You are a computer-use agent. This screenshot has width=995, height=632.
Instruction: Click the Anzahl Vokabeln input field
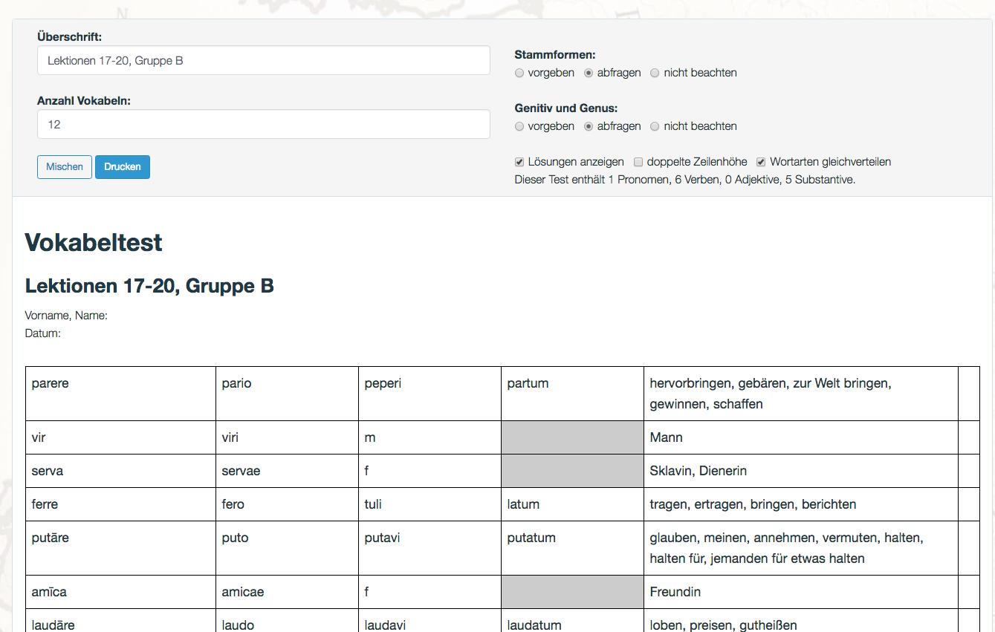pos(263,125)
